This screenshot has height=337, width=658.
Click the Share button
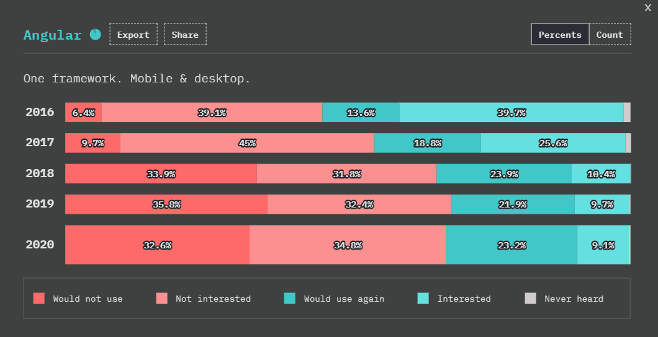185,34
